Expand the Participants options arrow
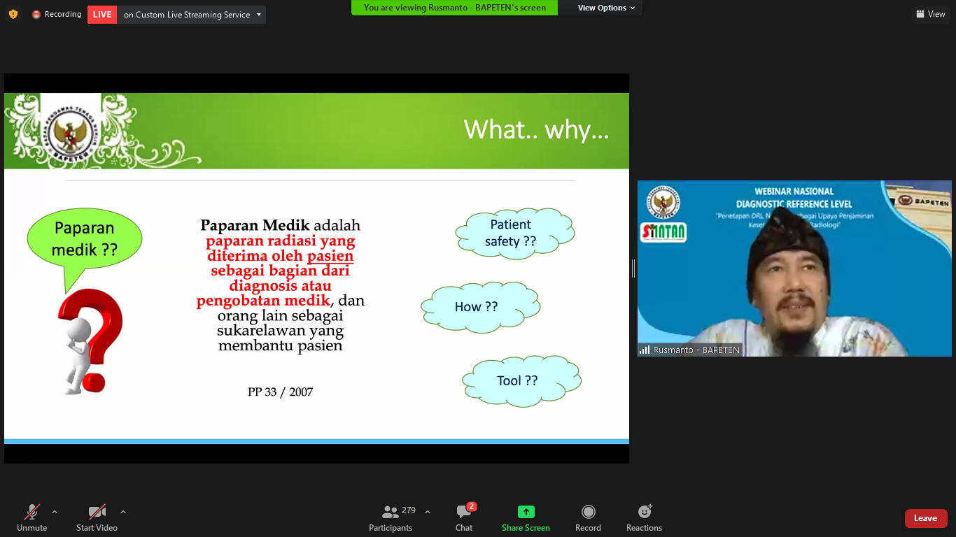Image resolution: width=956 pixels, height=537 pixels. coord(428,512)
